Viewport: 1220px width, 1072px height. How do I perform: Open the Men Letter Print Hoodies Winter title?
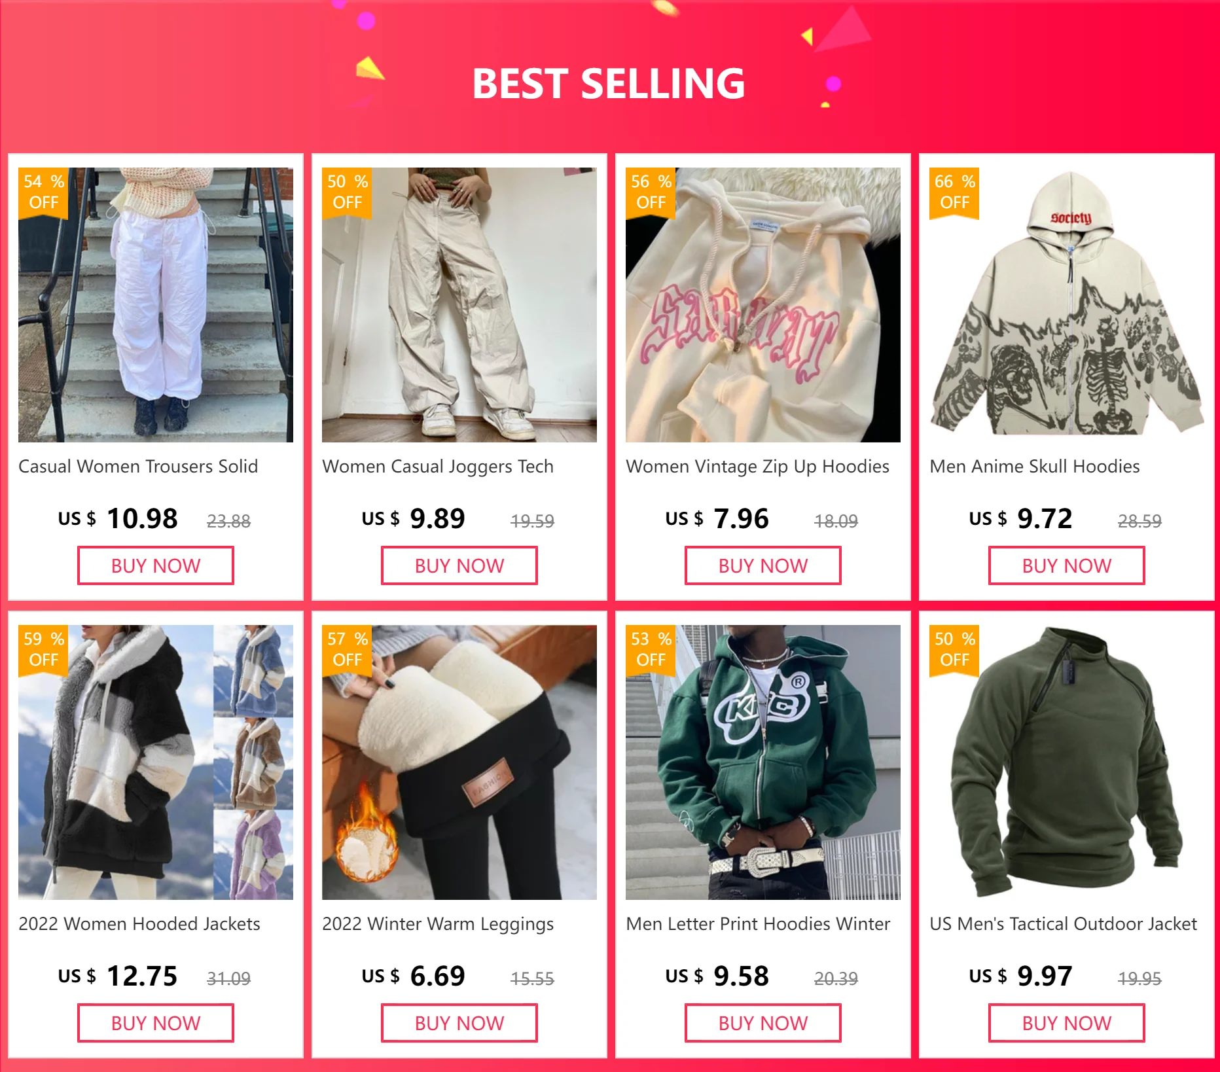click(x=758, y=924)
